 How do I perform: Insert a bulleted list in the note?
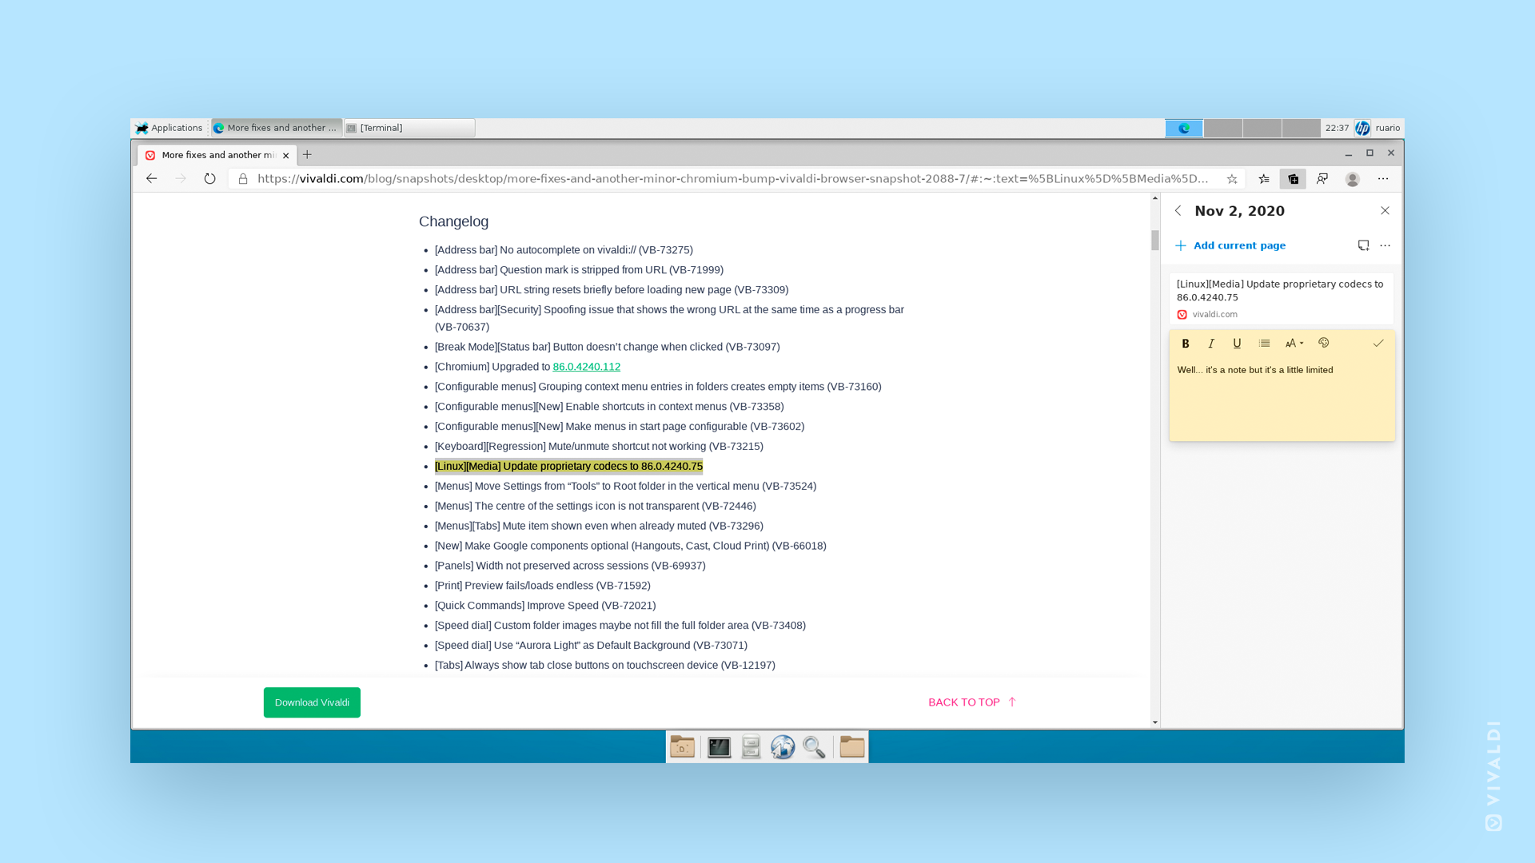[x=1264, y=344]
